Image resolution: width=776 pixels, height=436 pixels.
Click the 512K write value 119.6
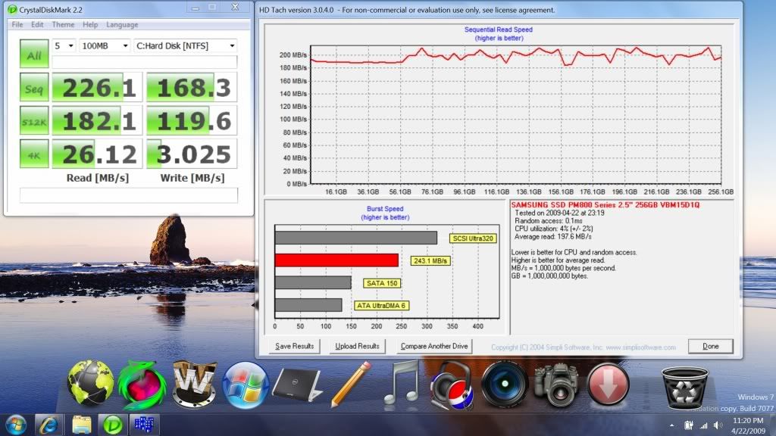tap(192, 120)
